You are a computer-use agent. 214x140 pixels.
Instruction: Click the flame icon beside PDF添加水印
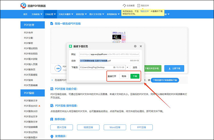click(x=39, y=106)
